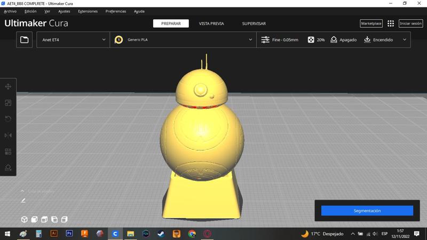Viewport: 427px width, 240px height.
Task: Show hidden system tray icons
Action: pos(353,234)
